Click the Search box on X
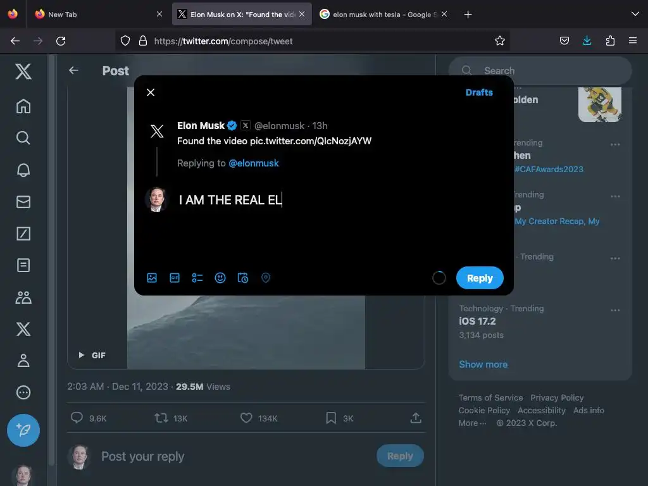 tap(540, 71)
